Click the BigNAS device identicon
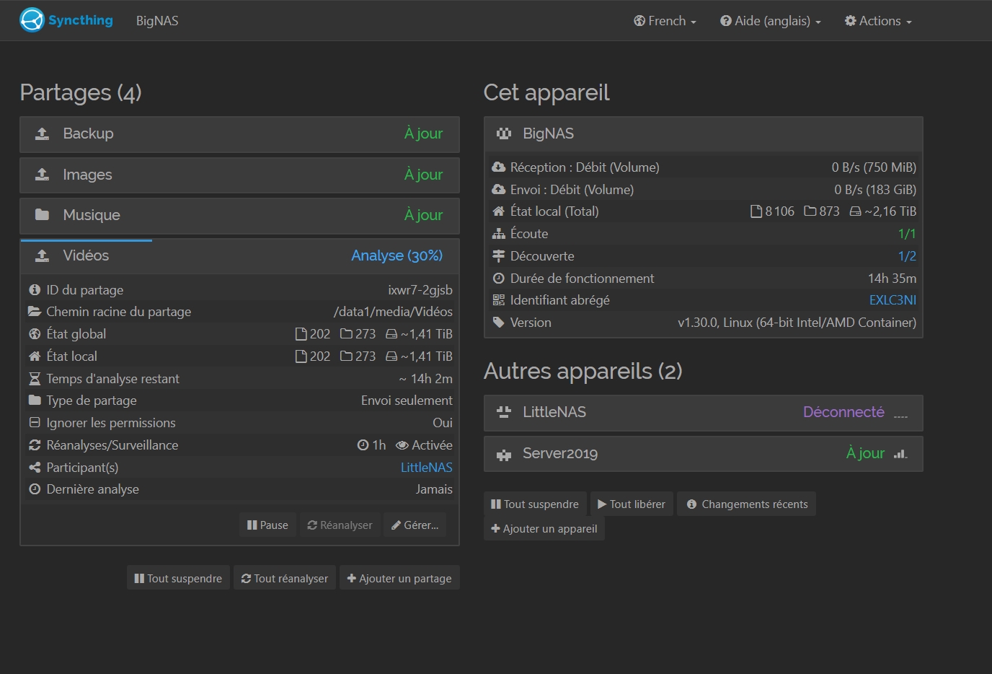This screenshot has width=992, height=674. click(x=504, y=134)
